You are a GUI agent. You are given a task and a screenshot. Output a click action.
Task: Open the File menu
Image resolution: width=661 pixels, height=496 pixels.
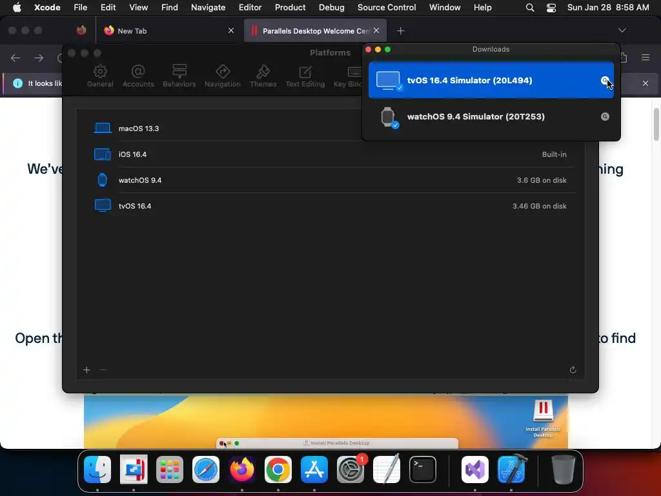coord(80,7)
